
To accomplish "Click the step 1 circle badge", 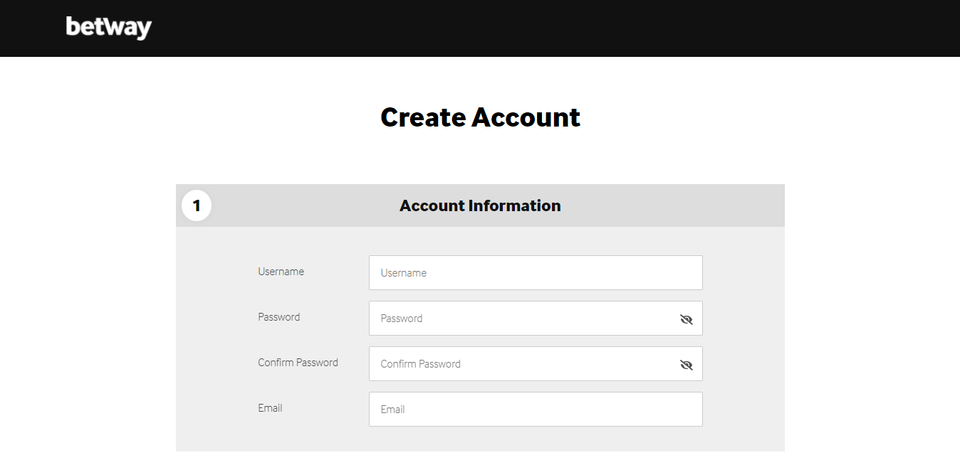I will click(x=197, y=206).
